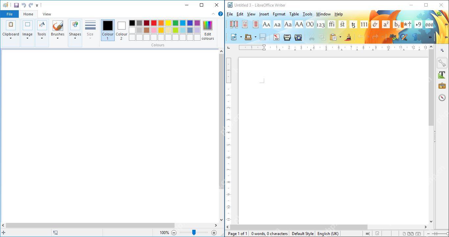Switch Writer to side-by-side pages view layout
The width and height of the screenshot is (449, 237).
click(x=411, y=234)
